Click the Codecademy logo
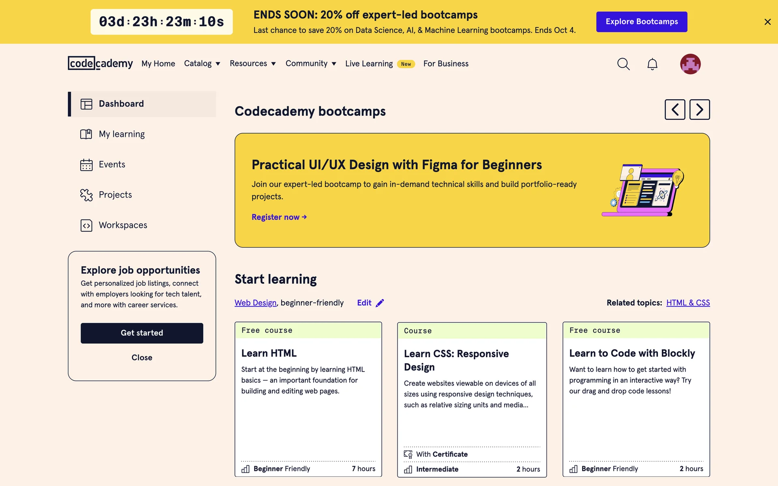This screenshot has height=486, width=778. [100, 63]
